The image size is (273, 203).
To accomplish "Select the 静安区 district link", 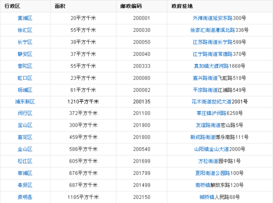I will pyautogui.click(x=25, y=54).
